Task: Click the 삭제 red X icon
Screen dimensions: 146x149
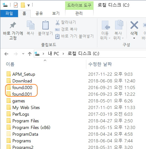Action: tap(134, 25)
